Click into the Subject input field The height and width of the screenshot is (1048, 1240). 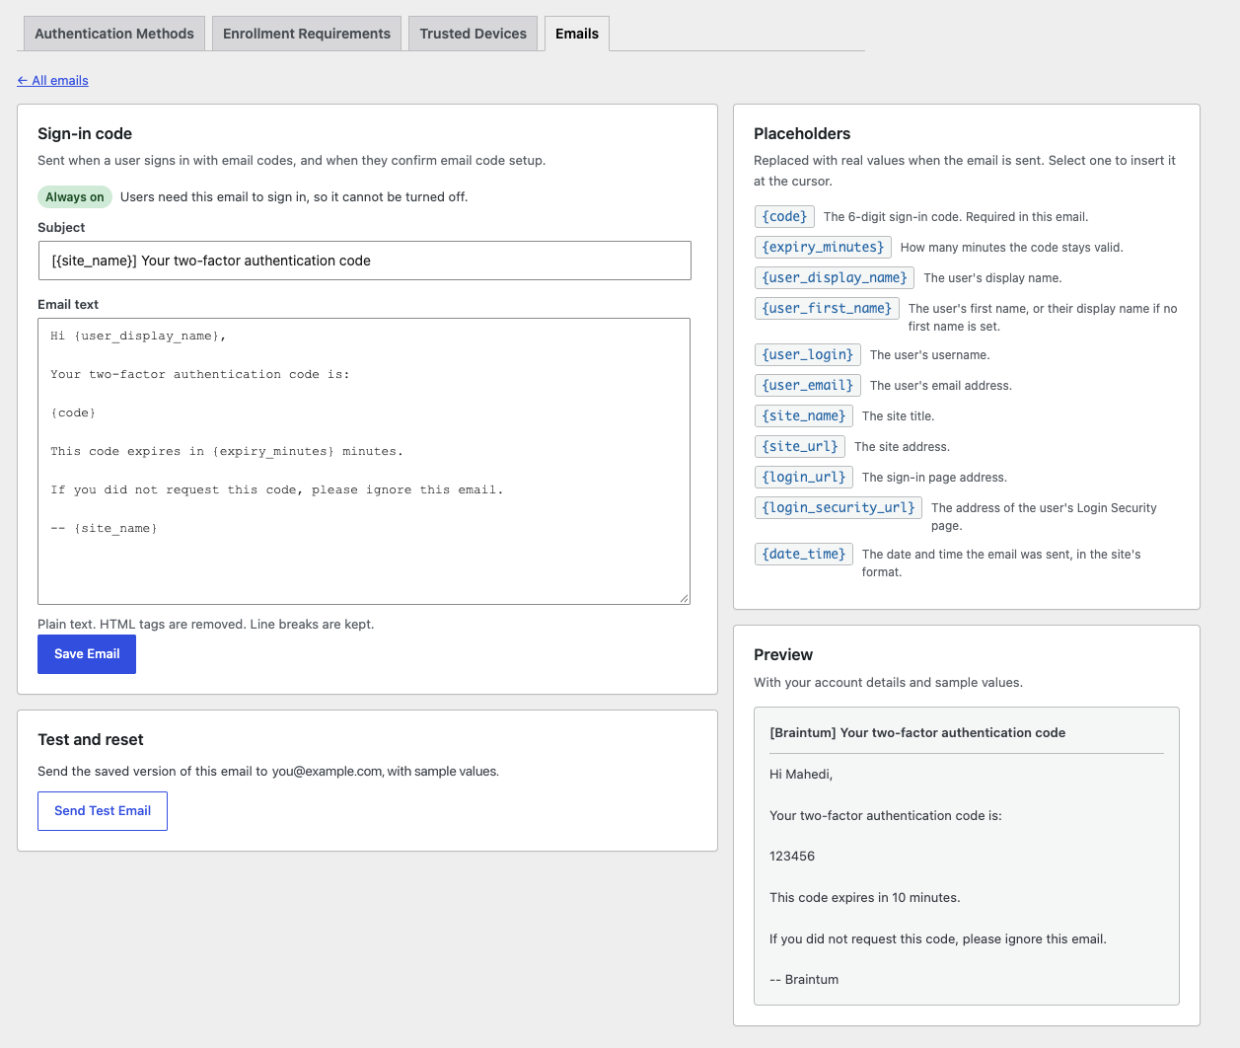[x=364, y=261]
